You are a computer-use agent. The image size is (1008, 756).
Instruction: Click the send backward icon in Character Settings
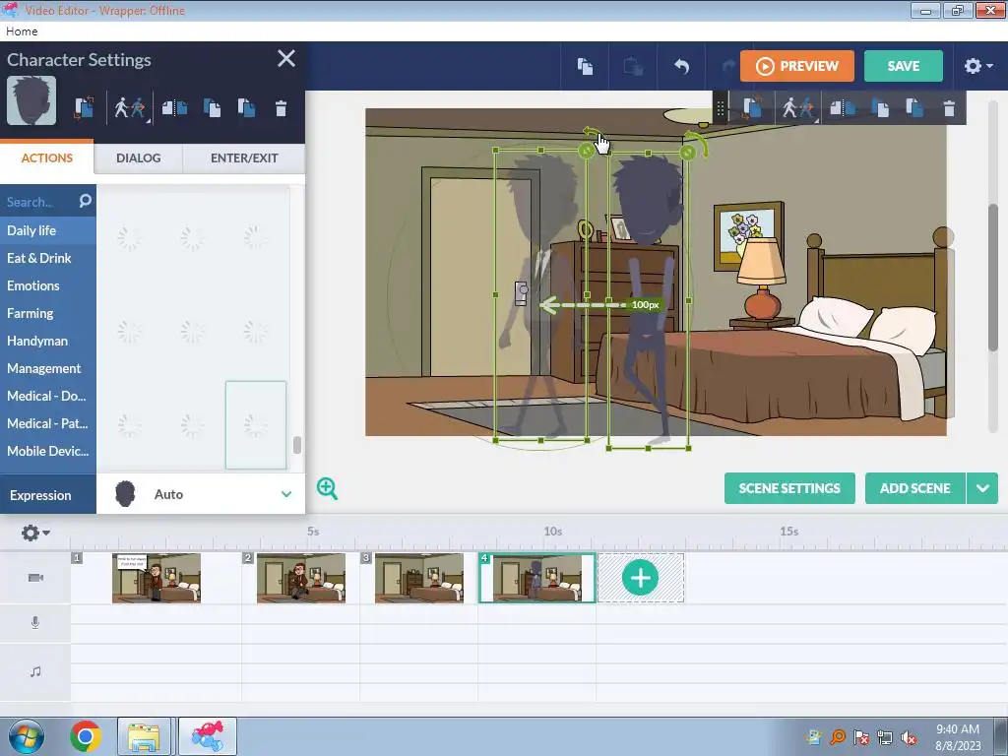click(x=246, y=108)
